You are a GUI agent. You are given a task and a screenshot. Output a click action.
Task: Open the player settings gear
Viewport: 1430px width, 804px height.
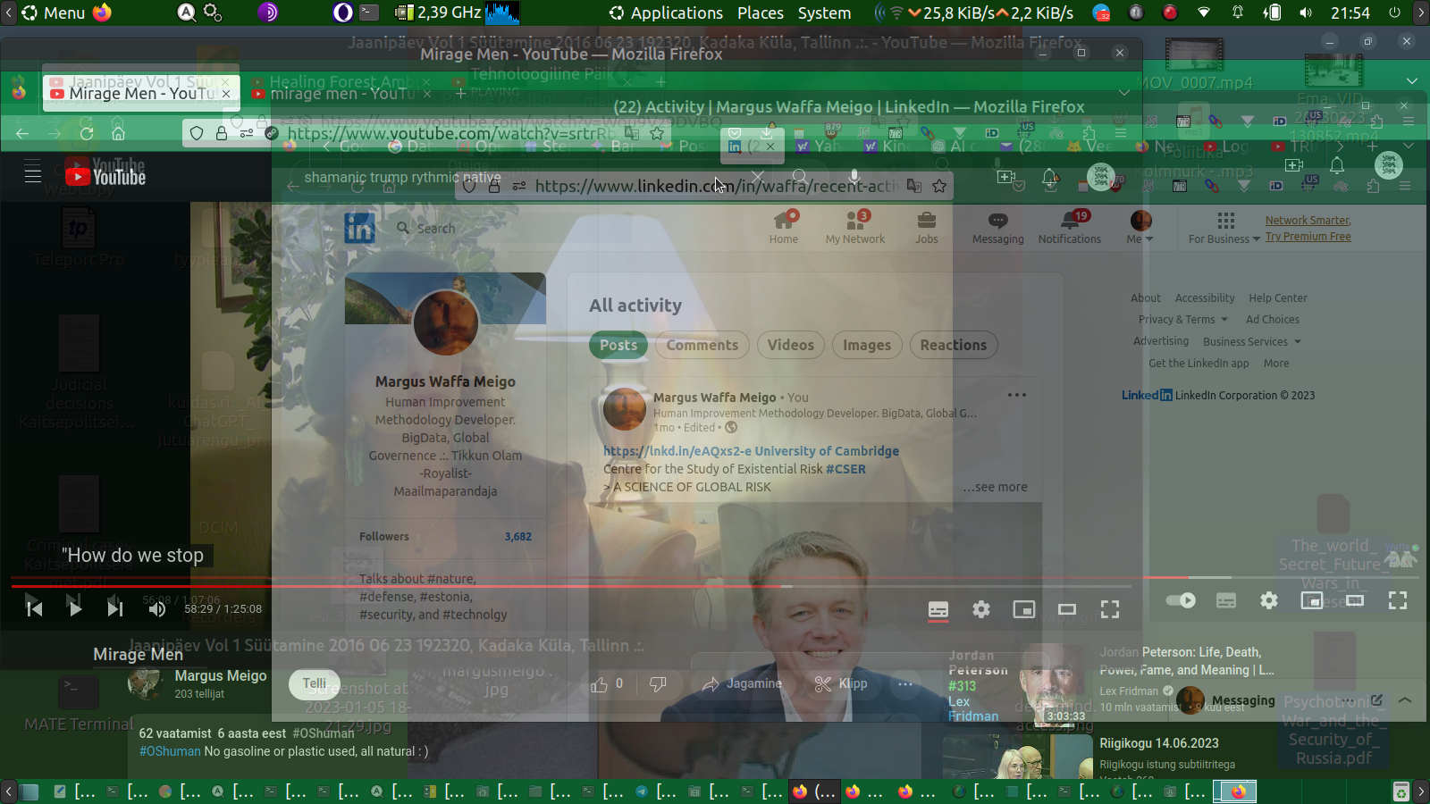pyautogui.click(x=981, y=609)
